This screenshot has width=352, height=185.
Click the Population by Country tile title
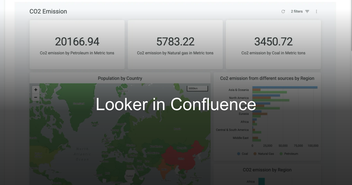click(x=120, y=78)
